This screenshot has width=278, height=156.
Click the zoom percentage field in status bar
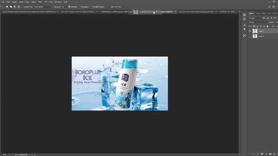(x=4, y=155)
